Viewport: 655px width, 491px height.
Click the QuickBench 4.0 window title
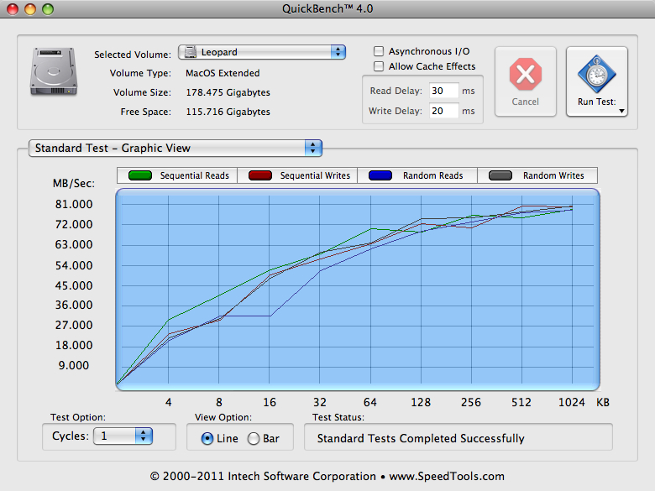(x=327, y=8)
